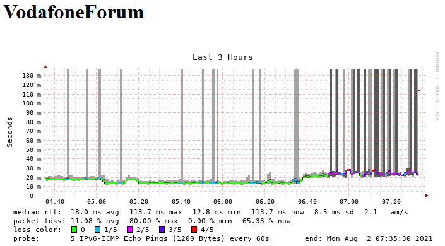Click the 06:00 time axis label
The image size is (445, 246).
coord(223,202)
